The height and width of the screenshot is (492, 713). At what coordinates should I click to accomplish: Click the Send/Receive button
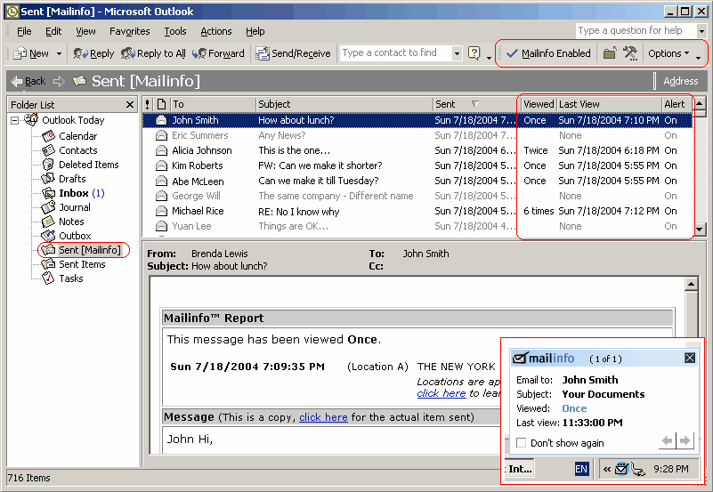(x=293, y=53)
